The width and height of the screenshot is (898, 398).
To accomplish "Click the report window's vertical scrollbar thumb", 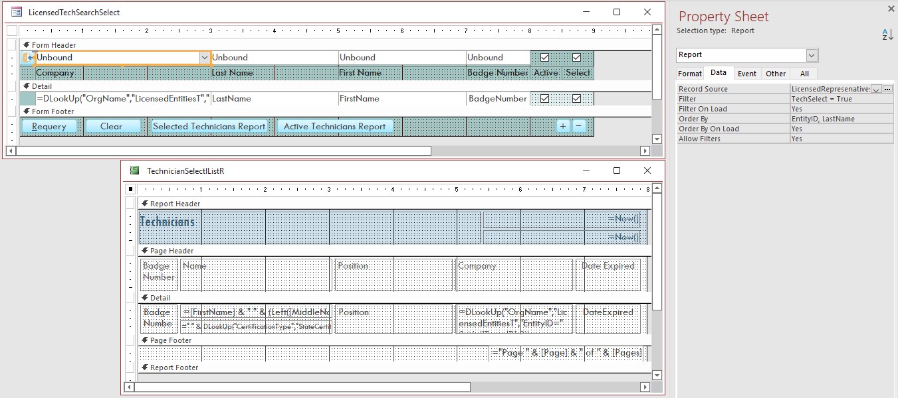I will [657, 251].
